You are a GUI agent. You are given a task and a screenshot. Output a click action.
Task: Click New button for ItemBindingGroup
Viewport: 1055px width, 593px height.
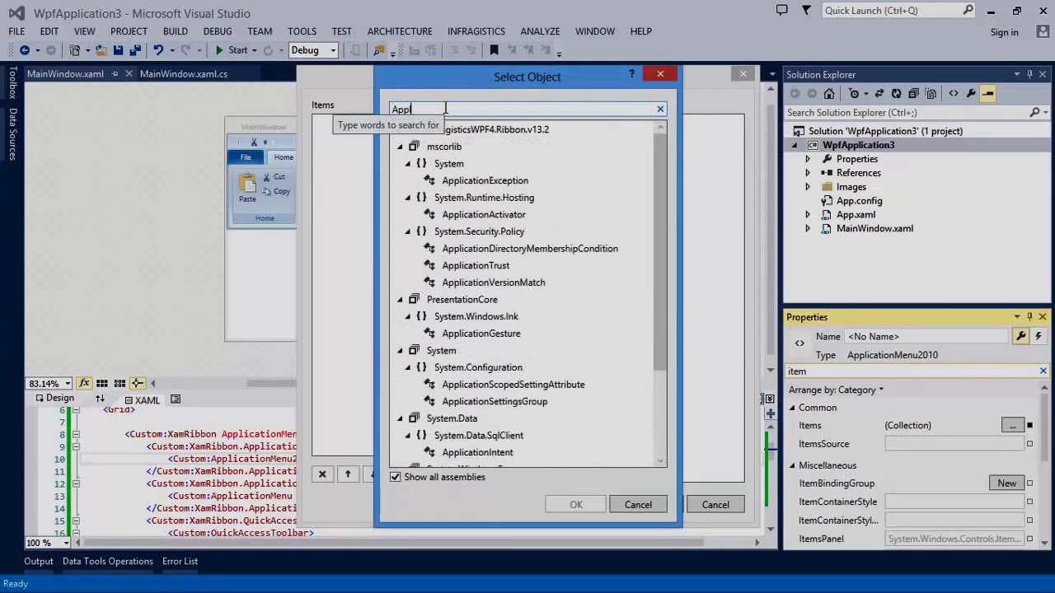click(1006, 483)
